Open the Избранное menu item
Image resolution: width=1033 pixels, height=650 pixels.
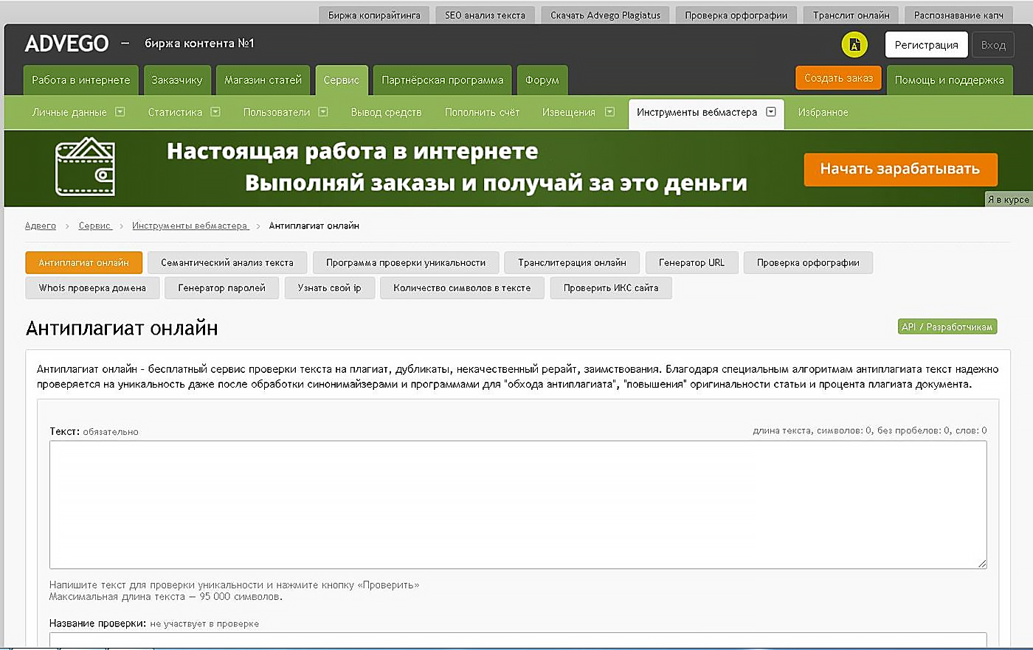click(x=823, y=112)
